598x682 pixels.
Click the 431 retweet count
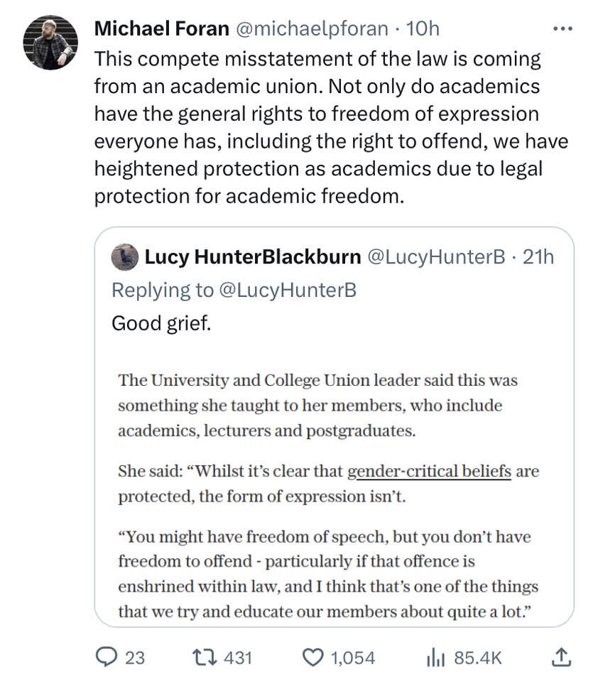pyautogui.click(x=237, y=658)
